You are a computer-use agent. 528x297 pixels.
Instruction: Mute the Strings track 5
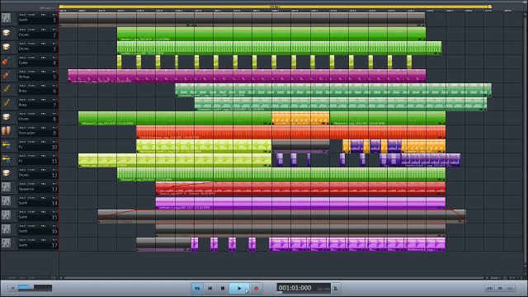point(31,72)
